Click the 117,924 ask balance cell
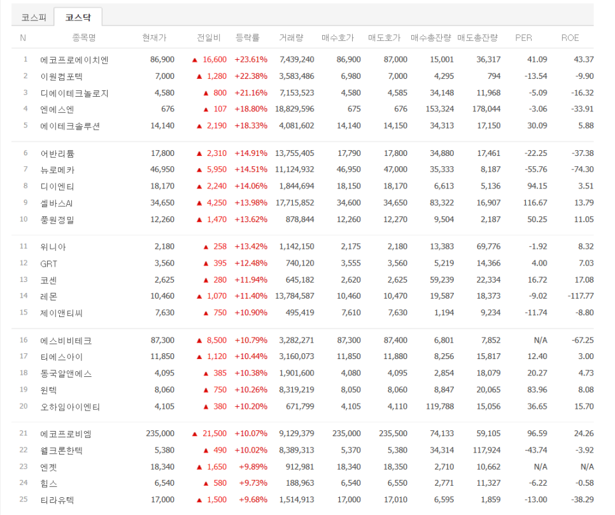The image size is (615, 515). pos(486,450)
